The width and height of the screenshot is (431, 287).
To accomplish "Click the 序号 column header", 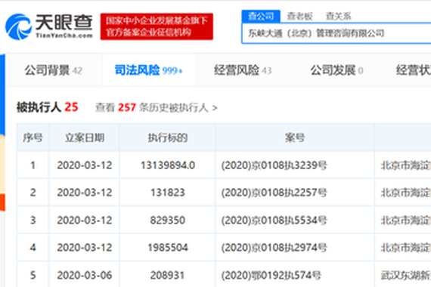I will point(33,137).
